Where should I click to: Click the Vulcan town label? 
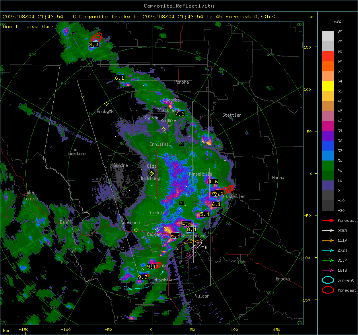click(202, 296)
